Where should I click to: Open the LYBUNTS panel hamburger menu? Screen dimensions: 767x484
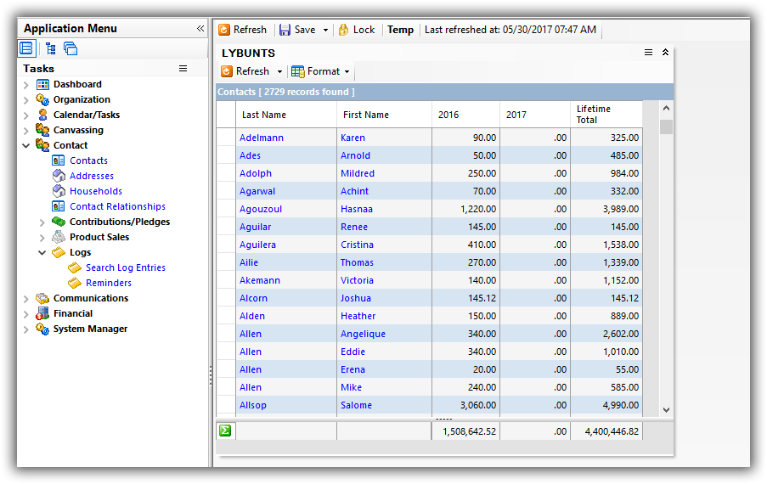[x=649, y=53]
